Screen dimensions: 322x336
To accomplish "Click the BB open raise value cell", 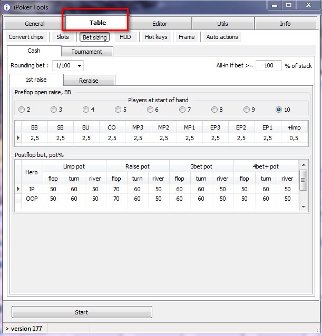I will [34, 138].
